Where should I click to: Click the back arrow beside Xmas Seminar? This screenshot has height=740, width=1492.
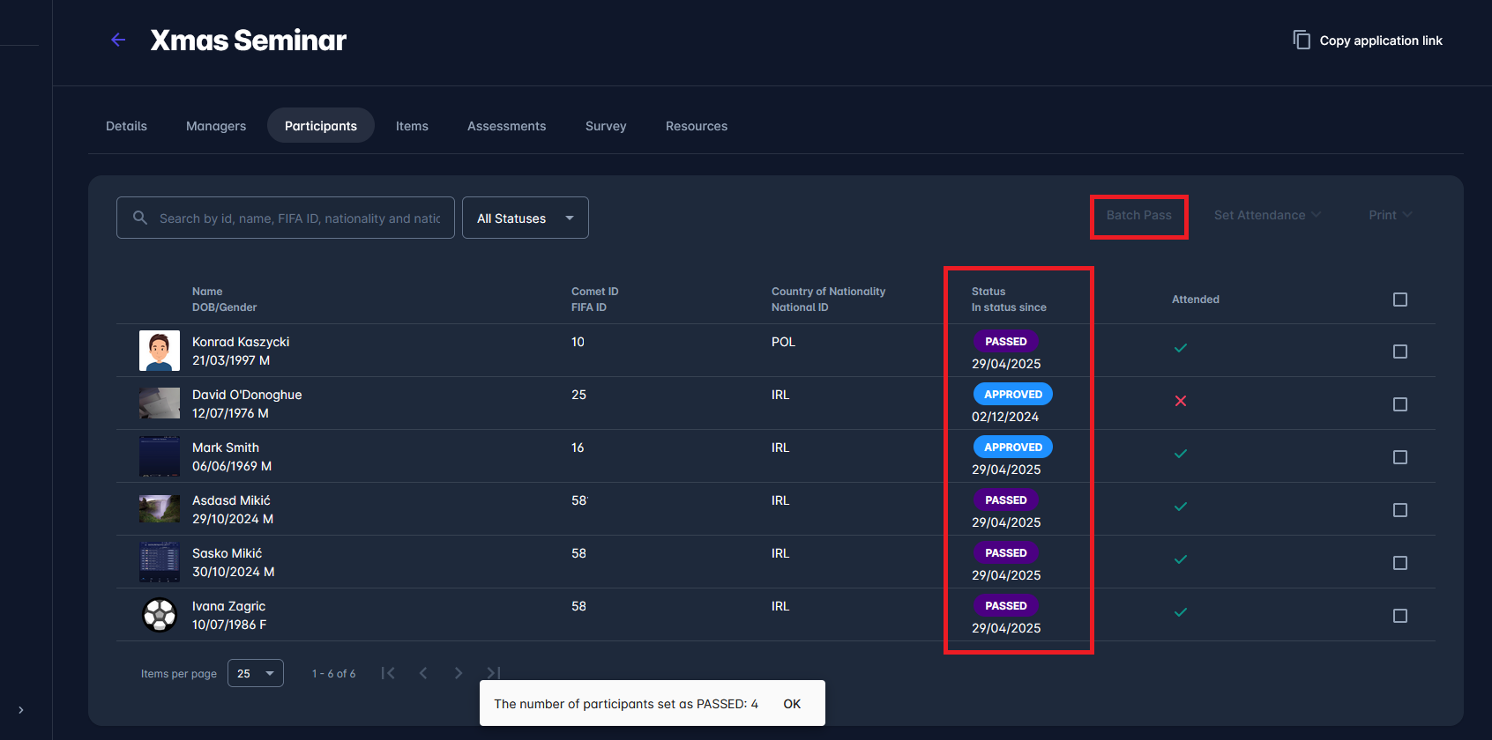pos(118,40)
